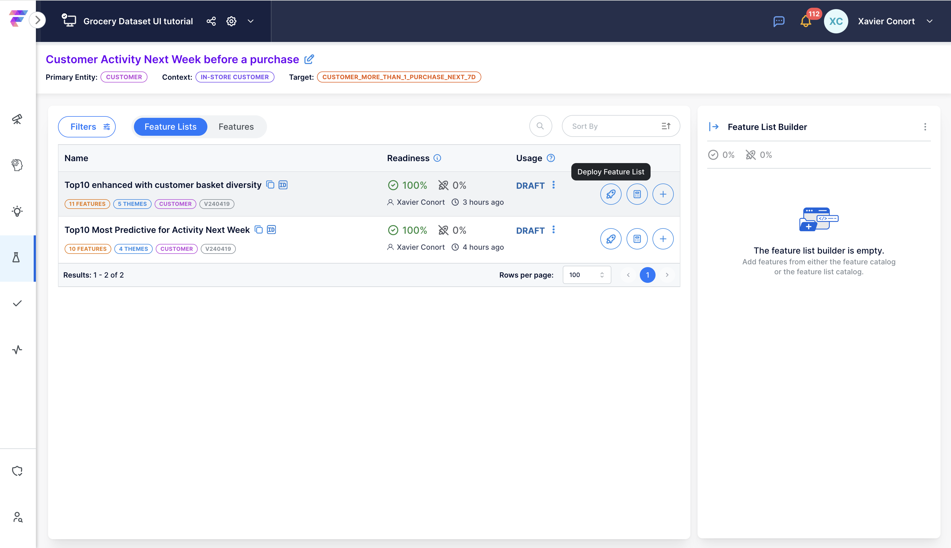Click the catalog monitor icon

[x=69, y=20]
